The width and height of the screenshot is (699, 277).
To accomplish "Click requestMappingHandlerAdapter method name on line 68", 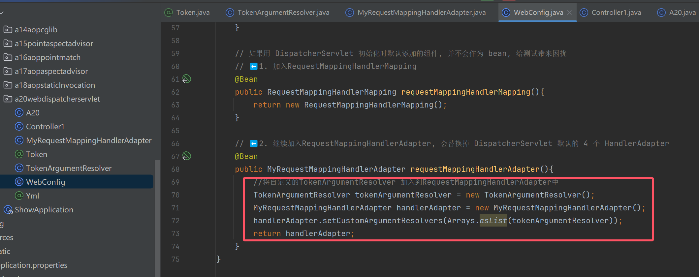I will click(475, 169).
